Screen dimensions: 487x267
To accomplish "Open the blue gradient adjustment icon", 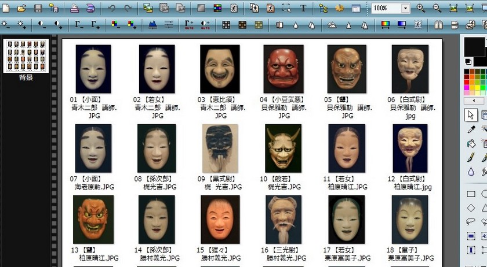I will tap(402, 24).
